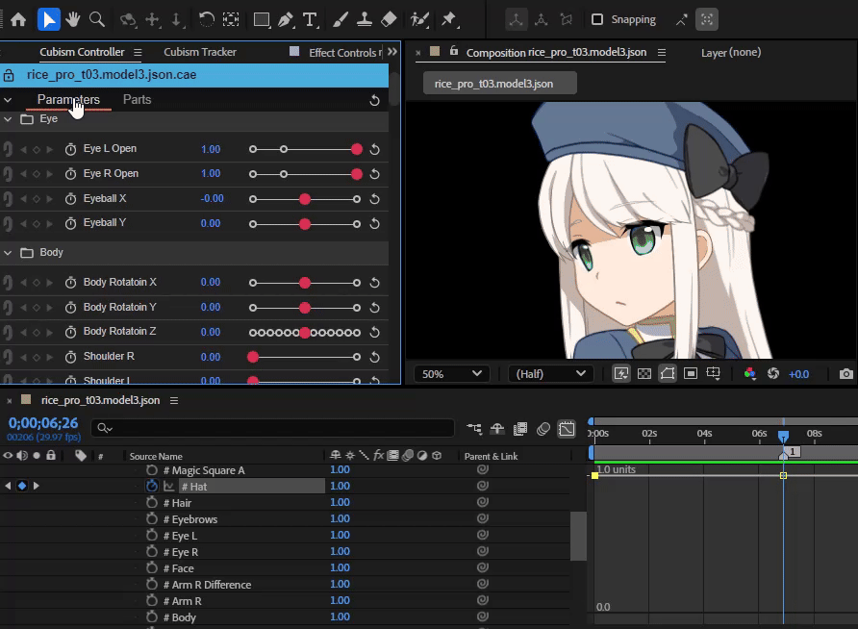Open the Graph Editor in timeline

(567, 429)
